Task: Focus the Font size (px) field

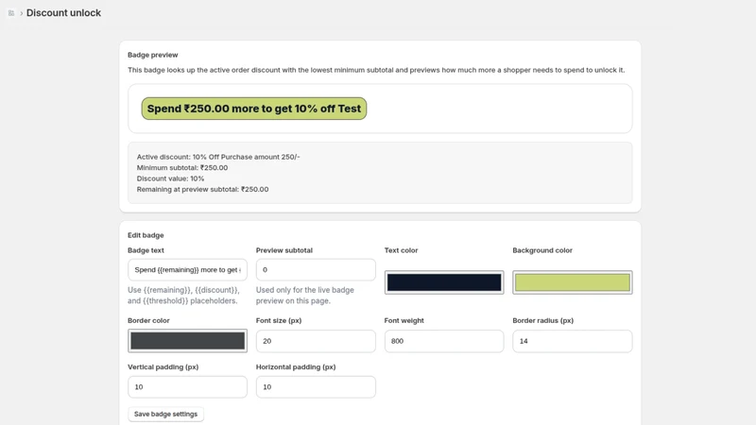Action: [316, 341]
